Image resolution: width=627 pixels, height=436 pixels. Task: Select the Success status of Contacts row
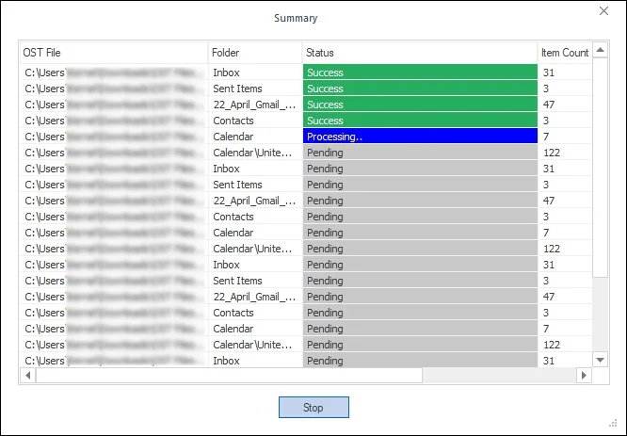click(420, 120)
